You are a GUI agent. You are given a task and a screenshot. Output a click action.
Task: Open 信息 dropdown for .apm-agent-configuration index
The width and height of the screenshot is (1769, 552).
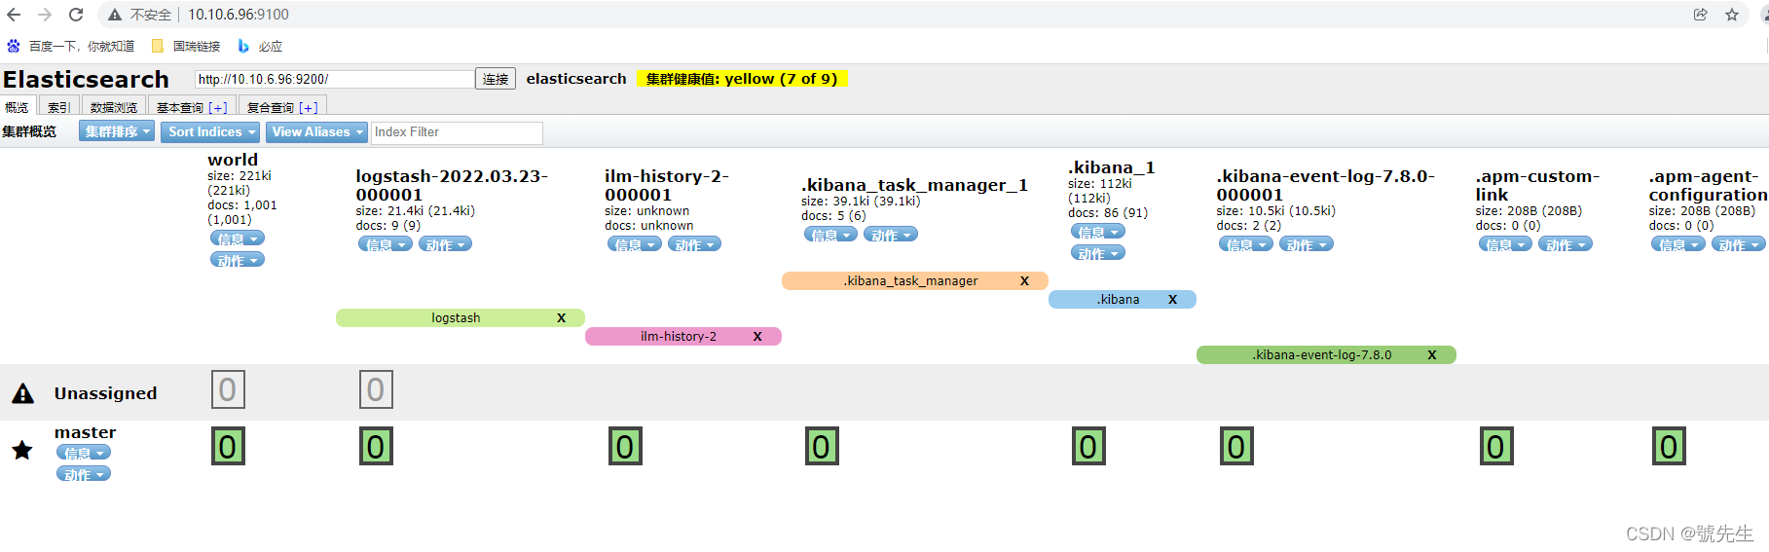tap(1678, 244)
